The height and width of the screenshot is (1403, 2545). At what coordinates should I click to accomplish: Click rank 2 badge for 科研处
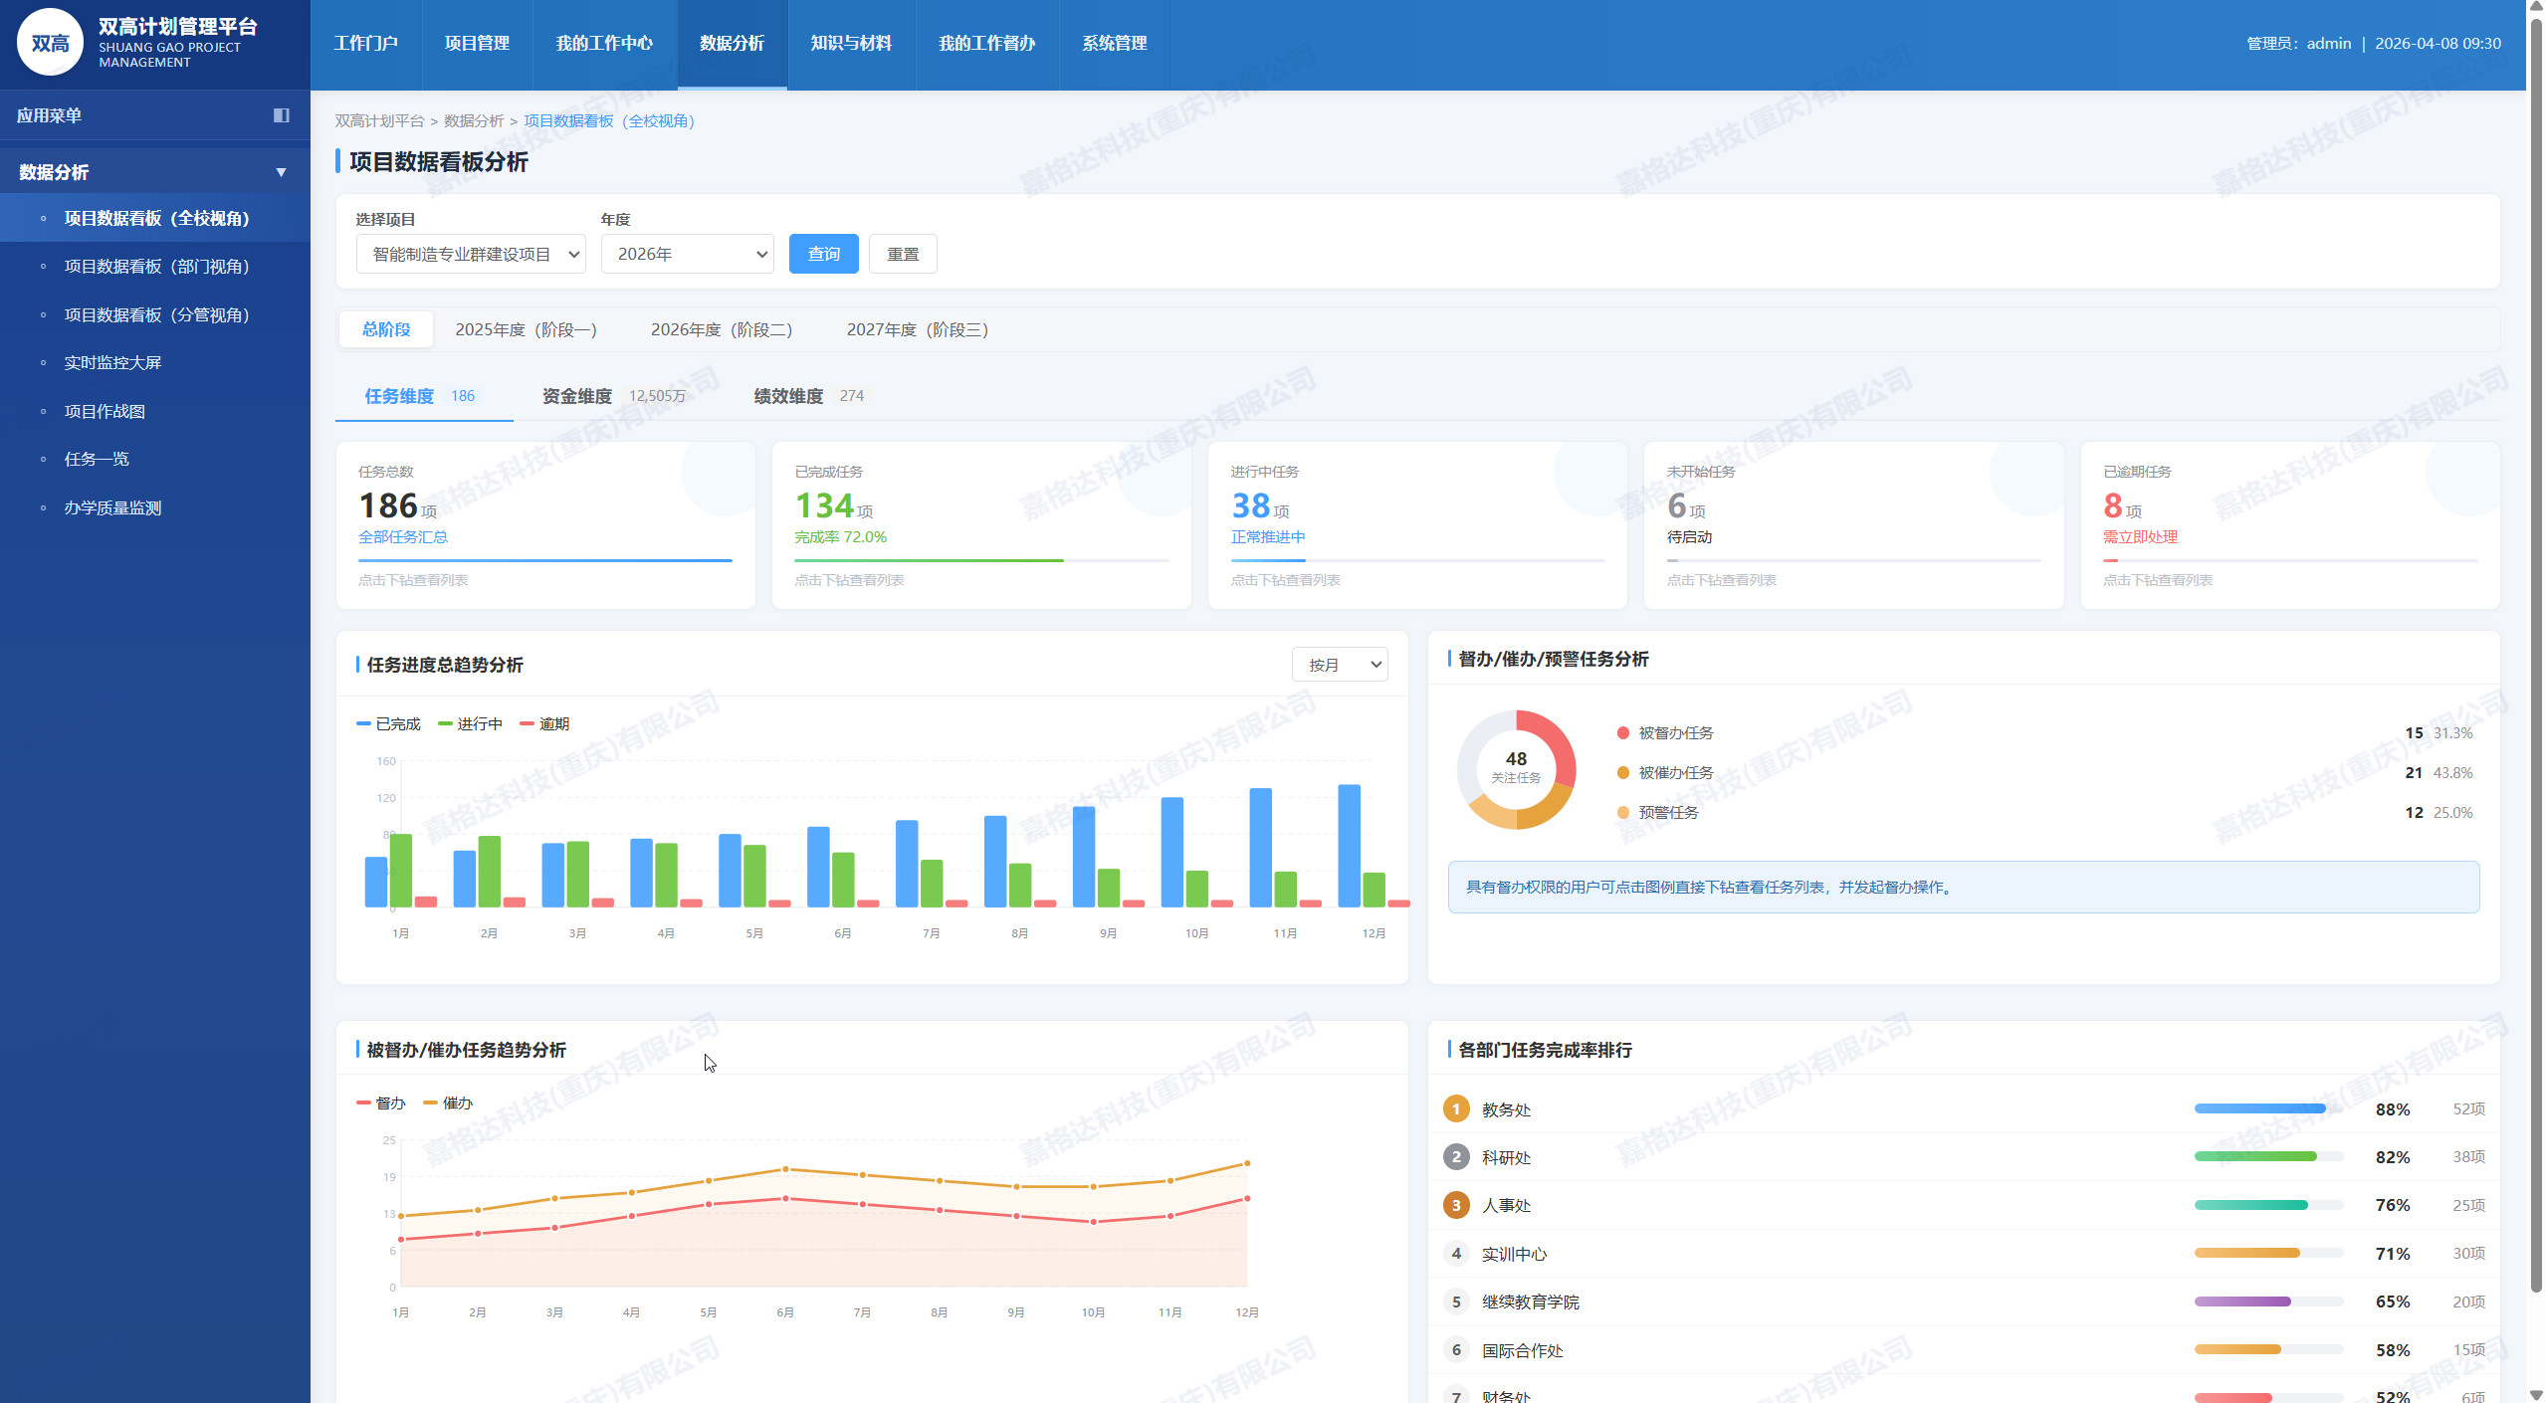1456,1156
